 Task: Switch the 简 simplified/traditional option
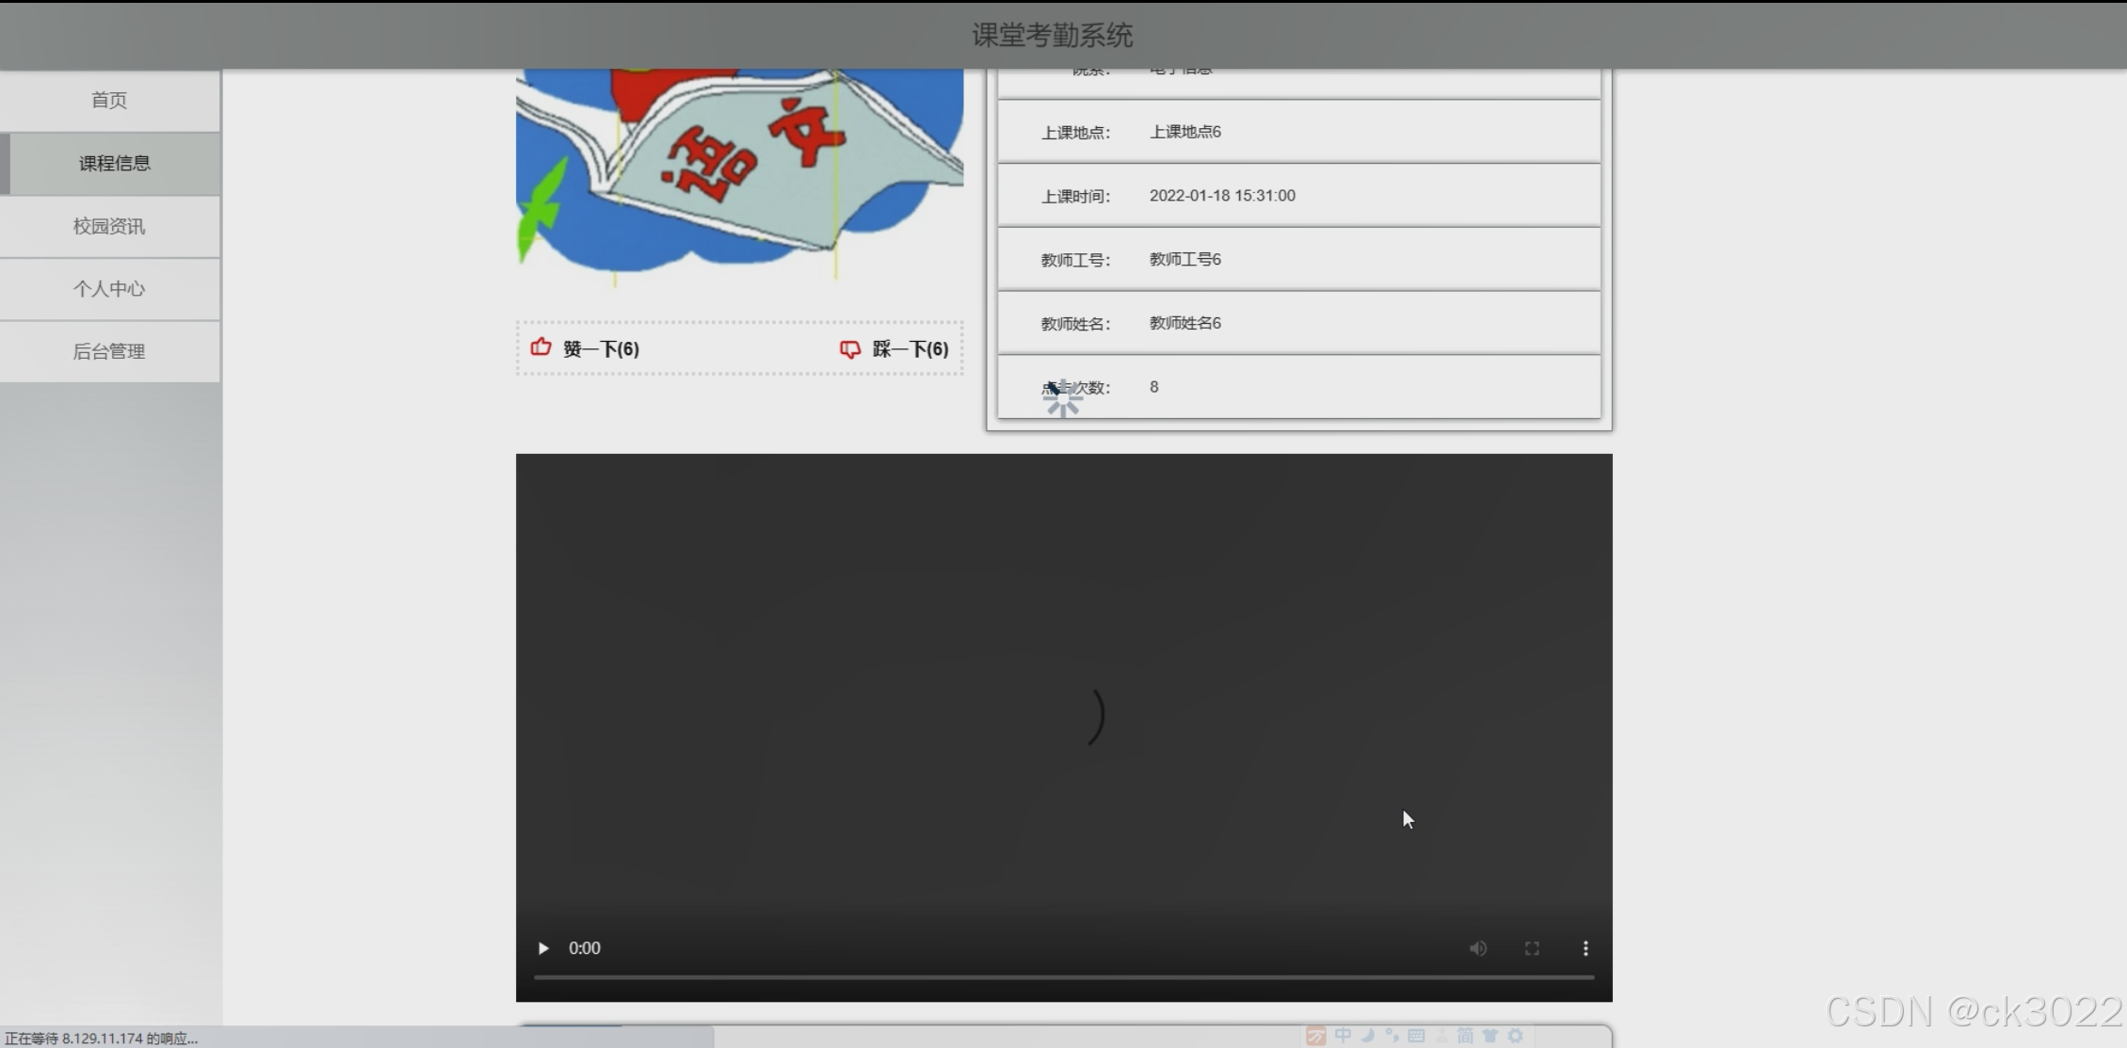1465,1036
